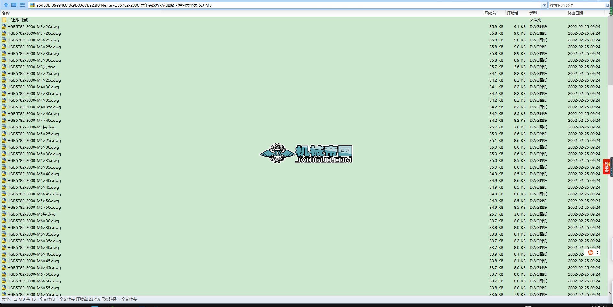Select the 压缩前 column header
This screenshot has width=613, height=307.
point(491,13)
